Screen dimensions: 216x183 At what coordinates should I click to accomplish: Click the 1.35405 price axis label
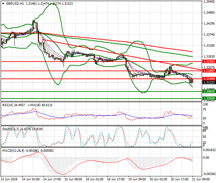coord(209,2)
